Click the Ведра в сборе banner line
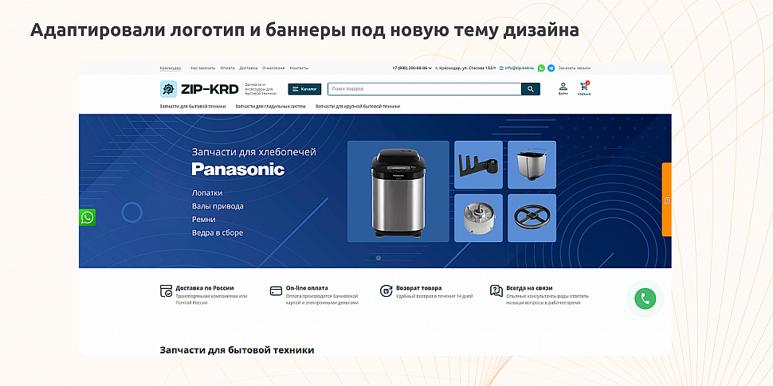The width and height of the screenshot is (773, 386). pos(218,233)
